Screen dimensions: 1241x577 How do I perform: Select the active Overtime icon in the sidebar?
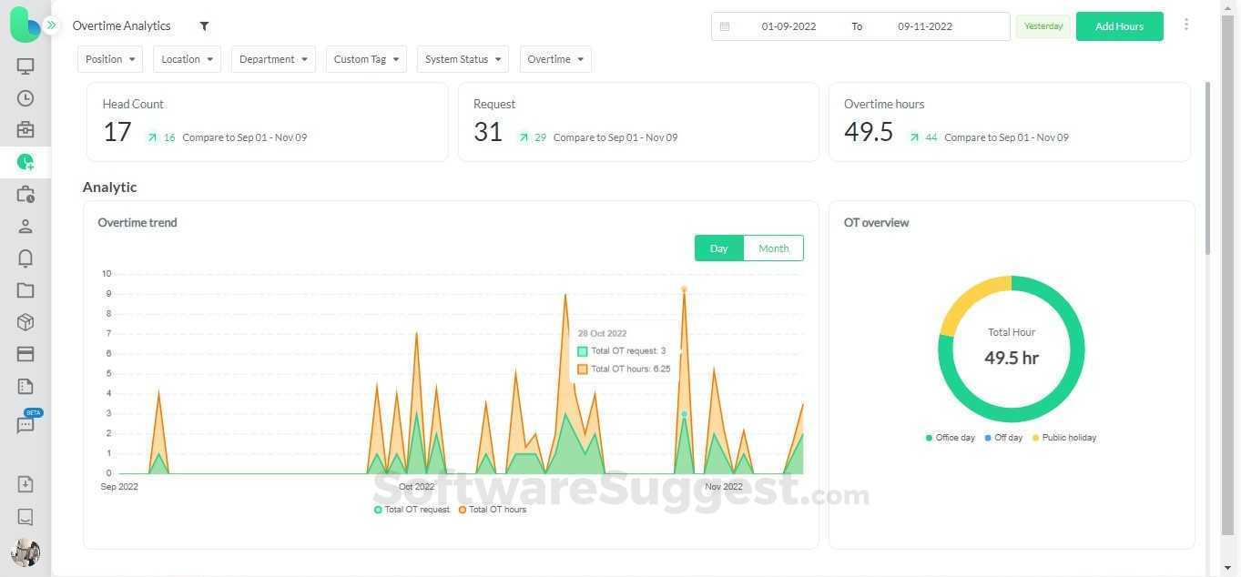tap(25, 161)
